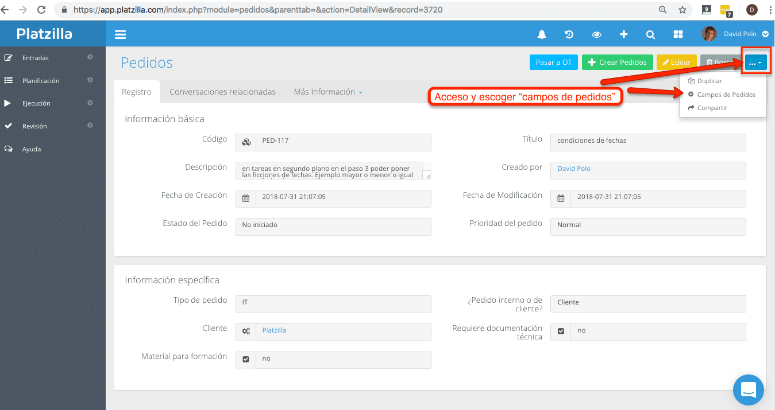Click the plus quick-create icon

pos(623,34)
